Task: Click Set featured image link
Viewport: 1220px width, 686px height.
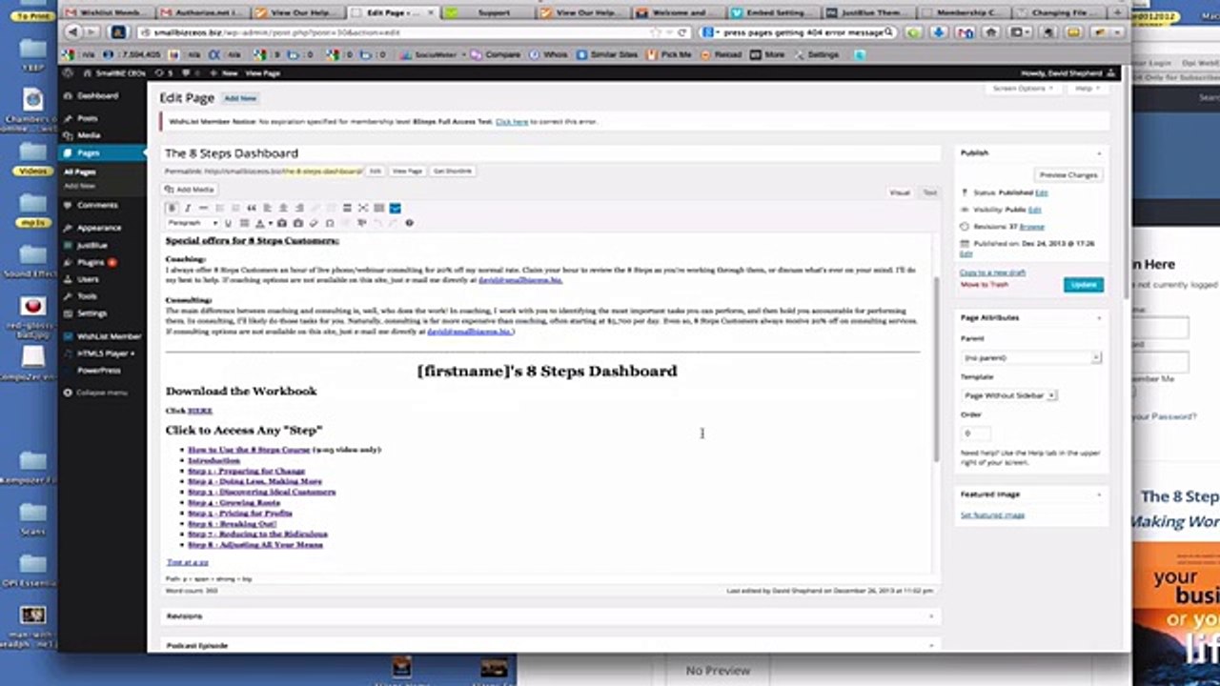Action: click(992, 515)
